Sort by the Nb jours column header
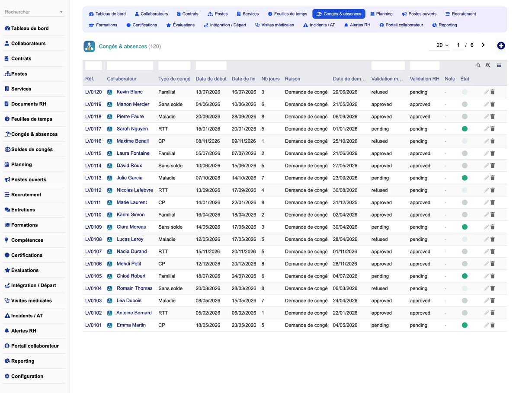The height and width of the screenshot is (393, 519). click(x=270, y=79)
